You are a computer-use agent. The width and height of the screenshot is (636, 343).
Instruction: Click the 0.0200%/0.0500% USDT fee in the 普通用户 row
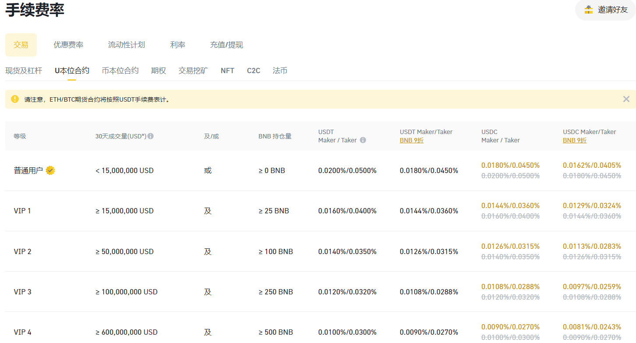[x=347, y=170]
